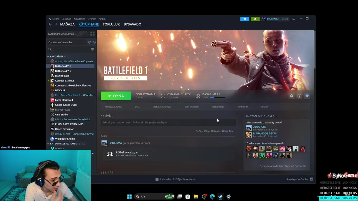Click the activity comment input box

tap(168, 122)
